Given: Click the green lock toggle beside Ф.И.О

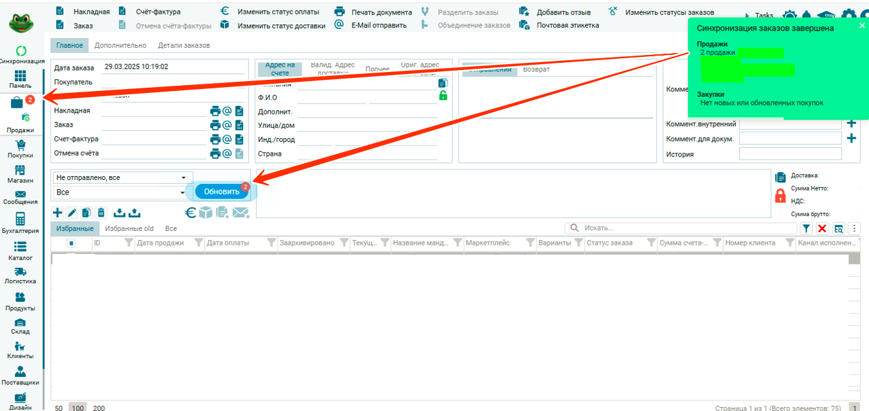Looking at the screenshot, I should click(x=443, y=96).
